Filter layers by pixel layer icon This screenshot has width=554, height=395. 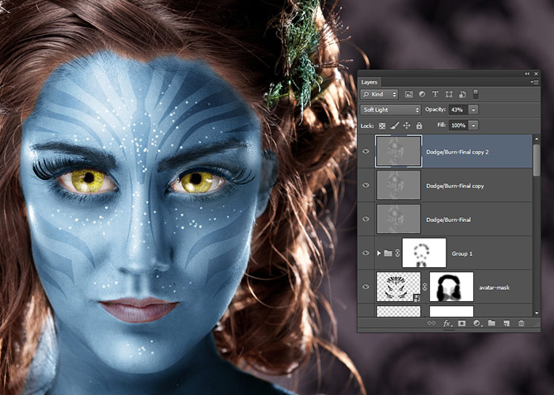(x=409, y=94)
